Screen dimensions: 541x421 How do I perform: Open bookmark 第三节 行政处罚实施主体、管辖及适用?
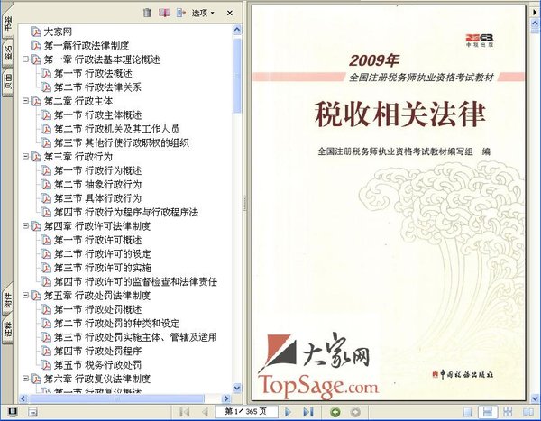pos(135,337)
